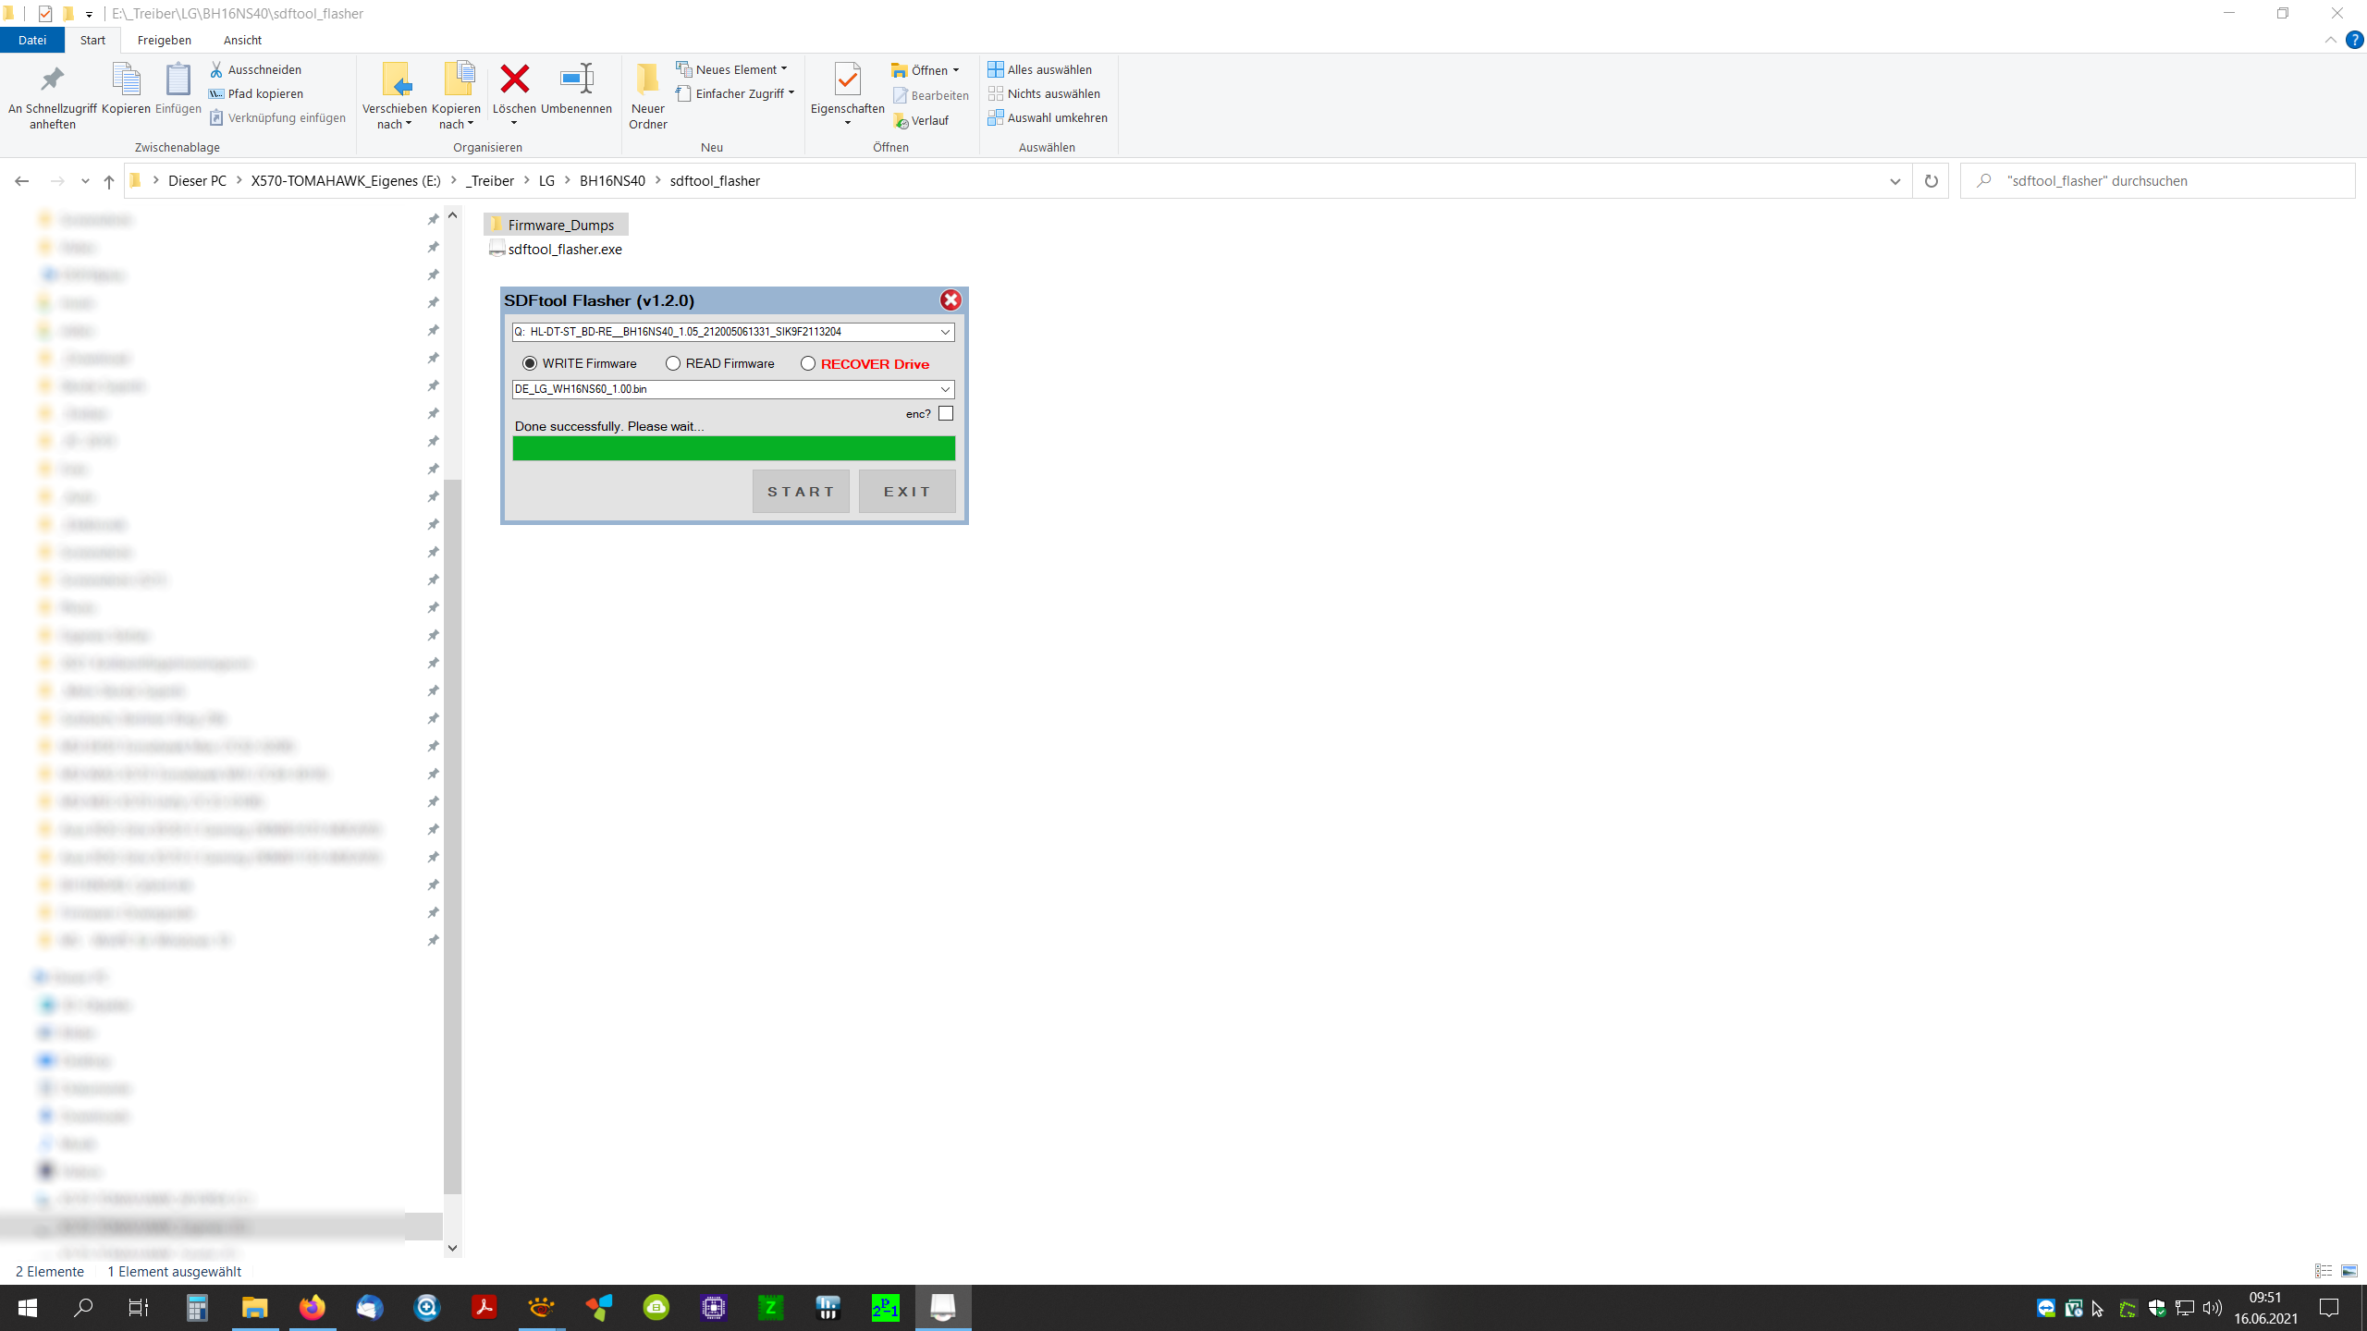Click the EXIT button in SDFtool Flasher
The image size is (2367, 1331).
(x=907, y=492)
